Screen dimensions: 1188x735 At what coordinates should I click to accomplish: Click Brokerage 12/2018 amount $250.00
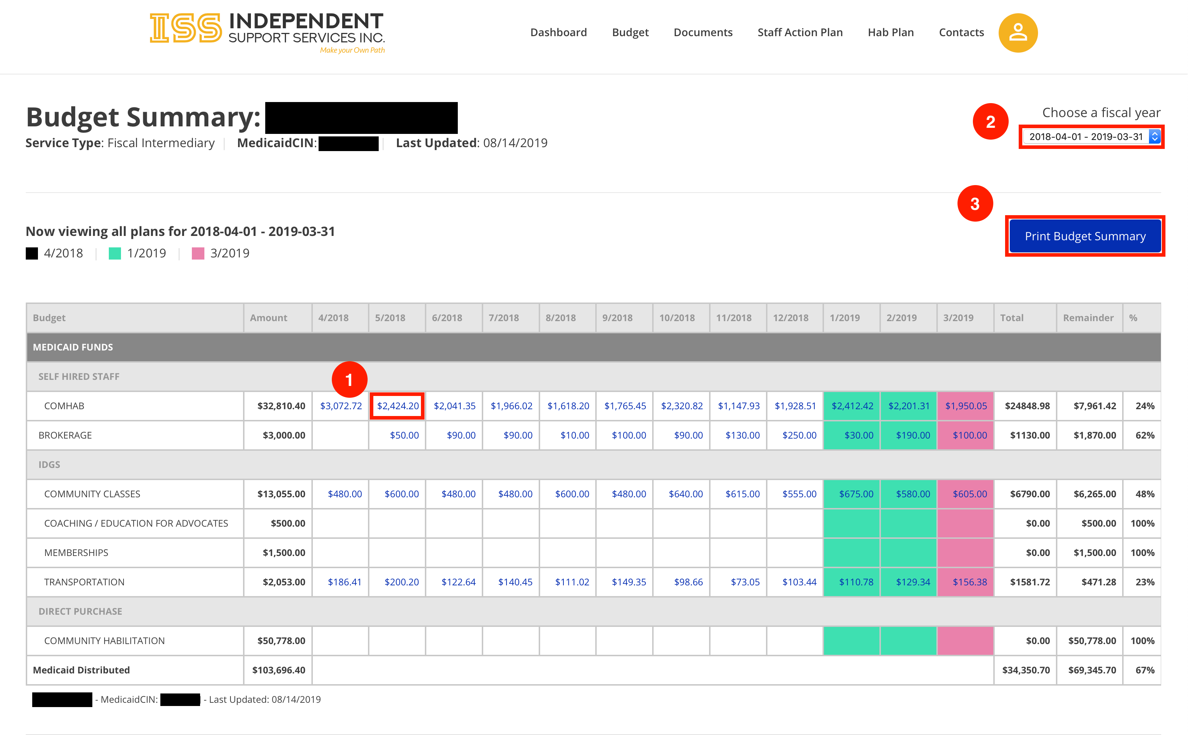[x=799, y=435]
